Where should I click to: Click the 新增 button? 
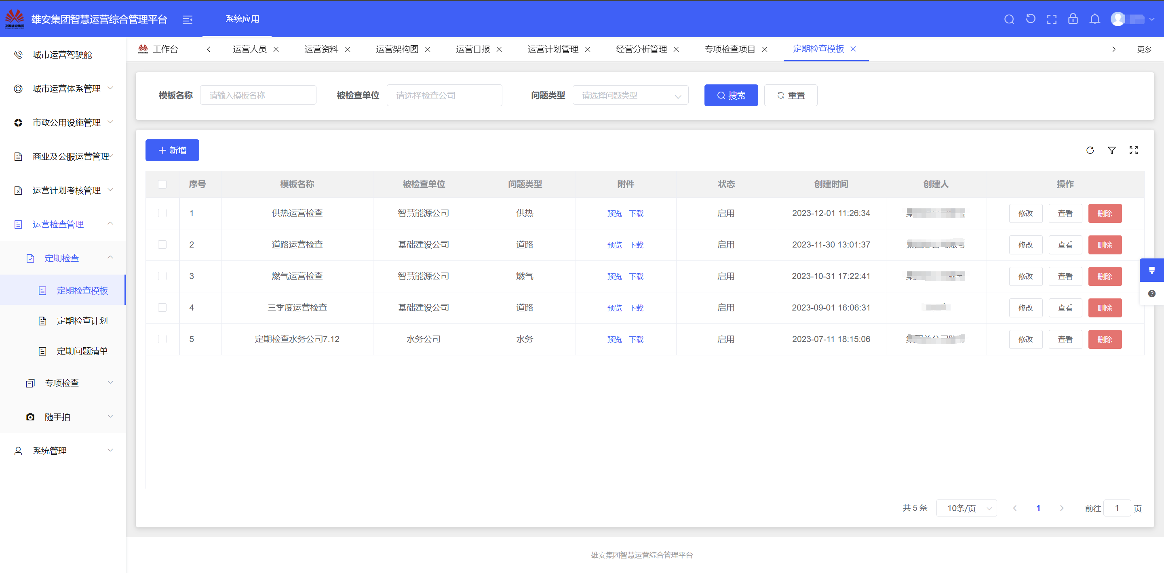coord(172,150)
